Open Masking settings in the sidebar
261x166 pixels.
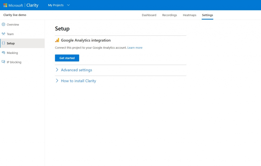[12, 53]
